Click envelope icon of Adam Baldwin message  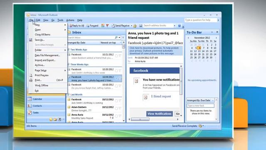(x=69, y=107)
